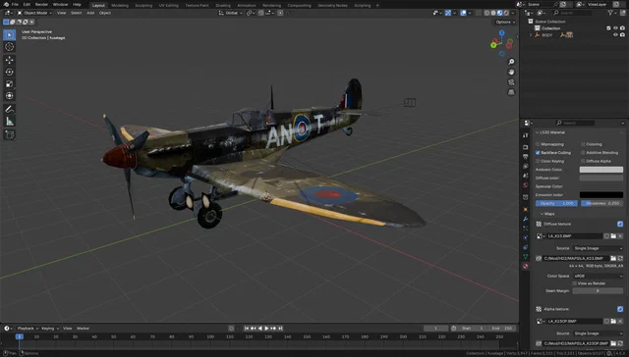Switch to the Shading workspace tab

(x=223, y=5)
